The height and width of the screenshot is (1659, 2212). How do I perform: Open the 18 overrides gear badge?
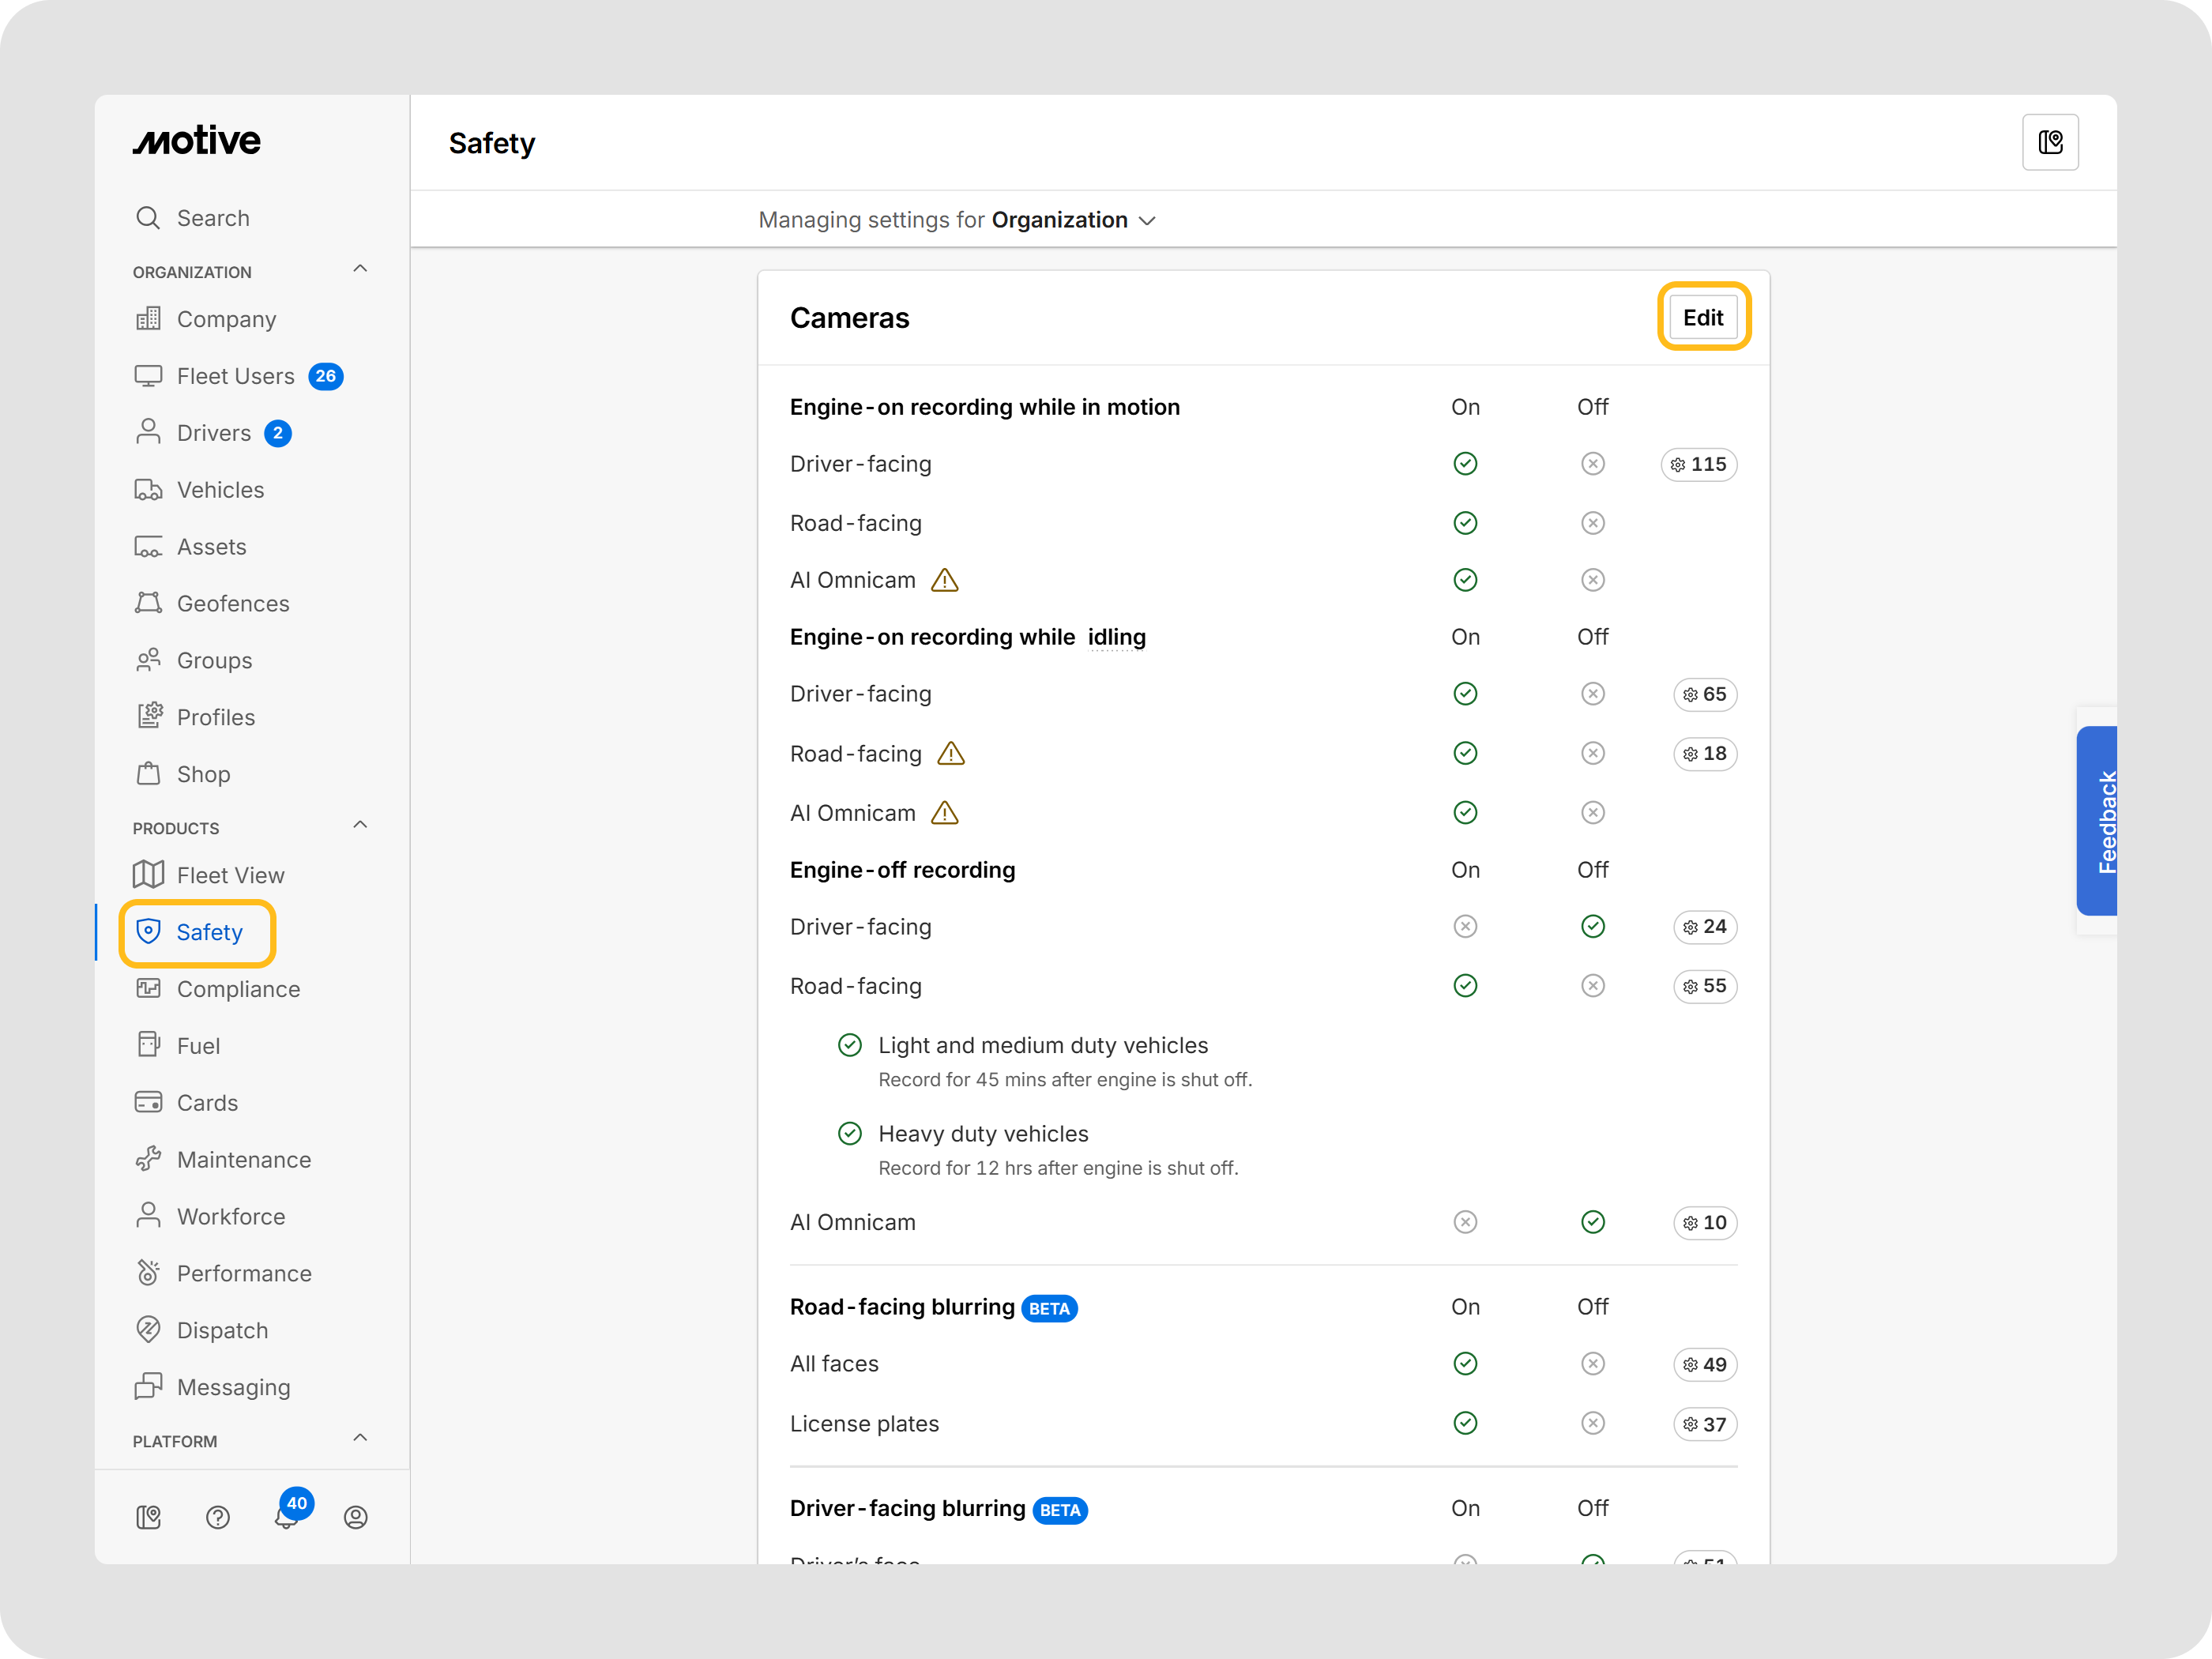[x=1705, y=753]
